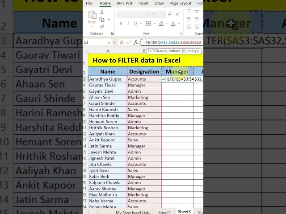Click Marketing cell beside Ahaan Sen
This screenshot has width=286, height=214.
(x=144, y=97)
